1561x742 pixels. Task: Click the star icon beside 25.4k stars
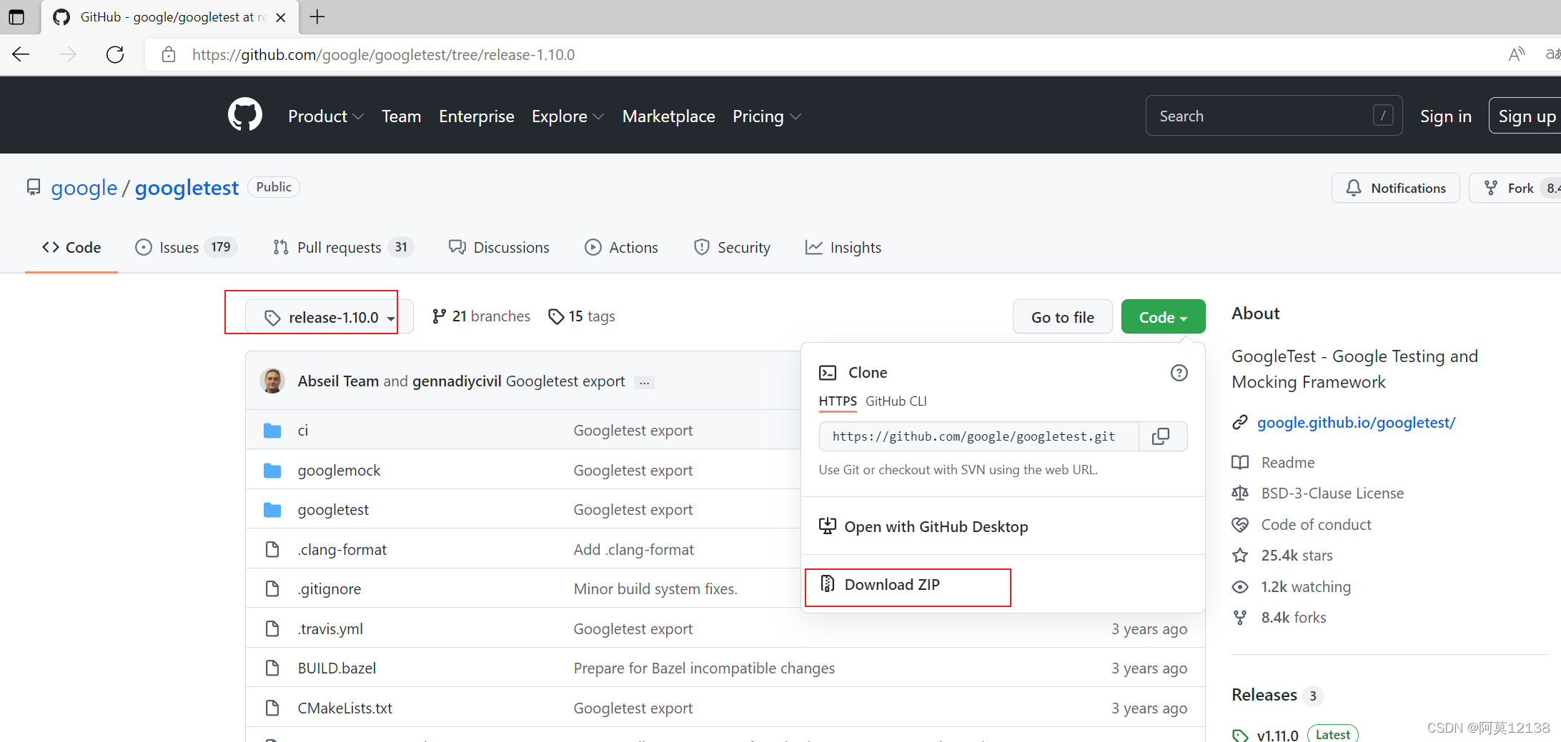pyautogui.click(x=1240, y=556)
